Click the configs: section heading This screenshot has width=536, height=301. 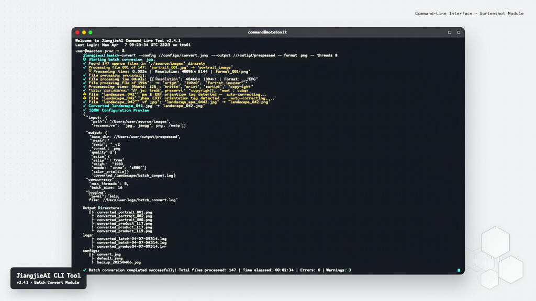pos(91,250)
